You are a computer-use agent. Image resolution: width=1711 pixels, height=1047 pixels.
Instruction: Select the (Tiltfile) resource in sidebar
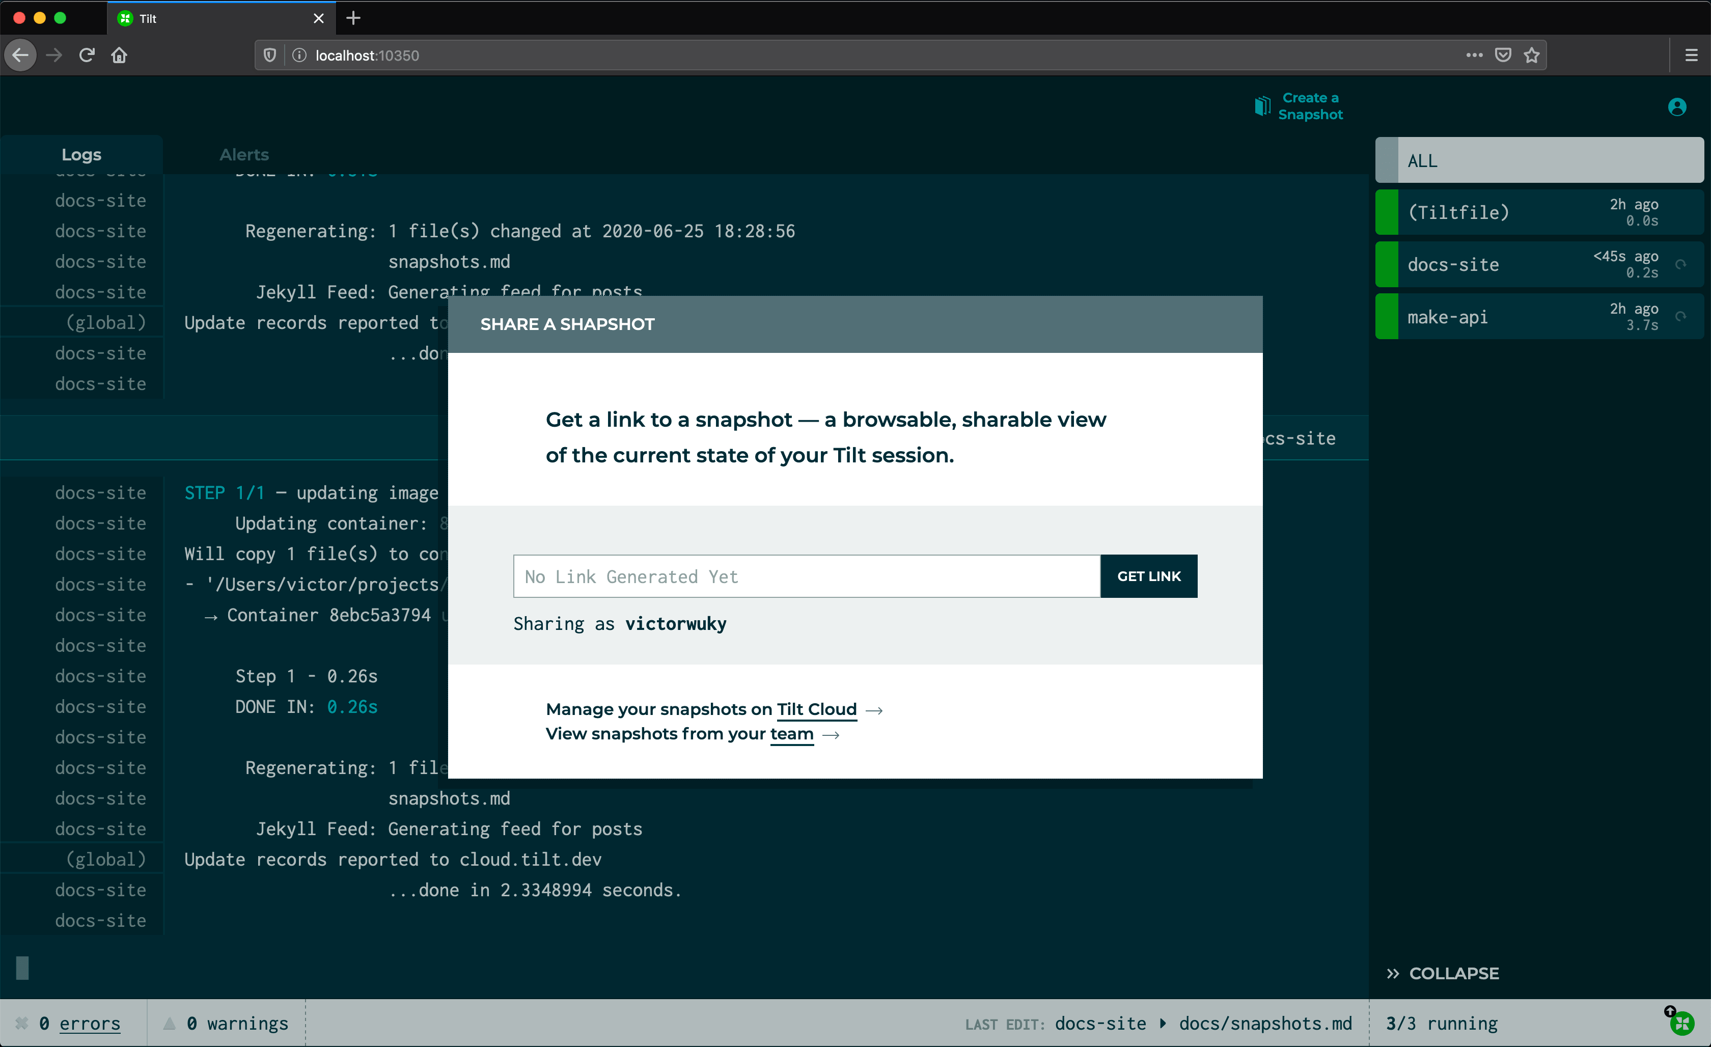click(x=1539, y=212)
